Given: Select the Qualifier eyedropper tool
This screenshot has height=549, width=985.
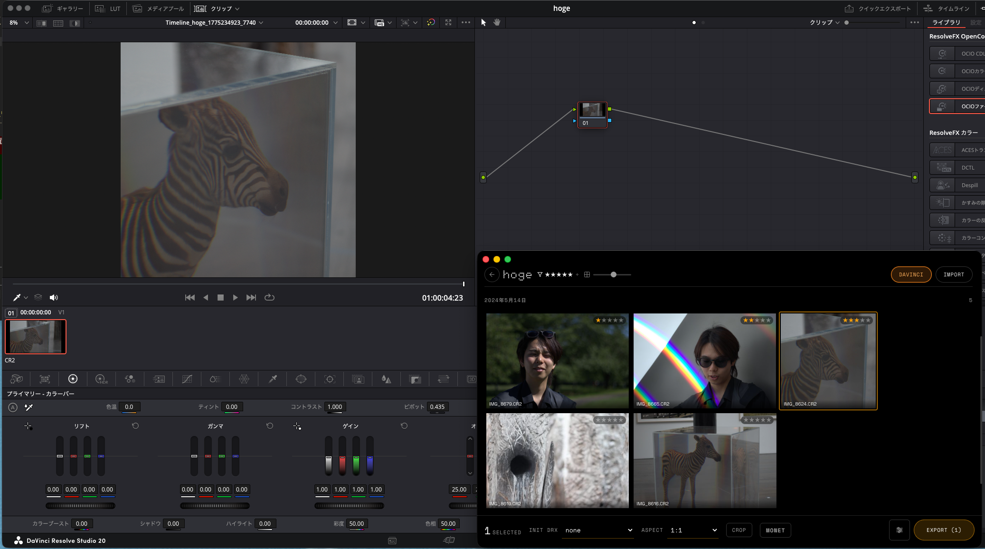Looking at the screenshot, I should (x=272, y=379).
